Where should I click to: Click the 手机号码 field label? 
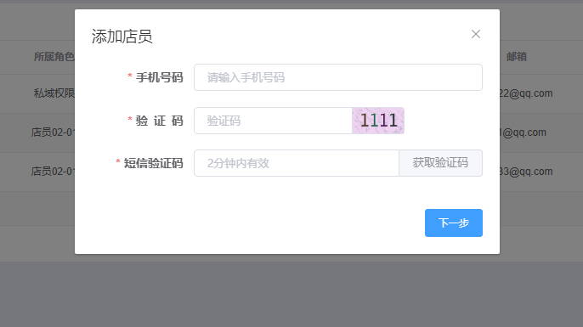(159, 77)
